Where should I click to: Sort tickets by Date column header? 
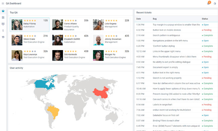[x=139, y=19]
